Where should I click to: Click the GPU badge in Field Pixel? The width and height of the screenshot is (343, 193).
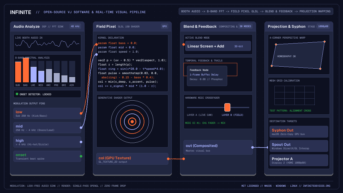pyautogui.click(x=164, y=26)
